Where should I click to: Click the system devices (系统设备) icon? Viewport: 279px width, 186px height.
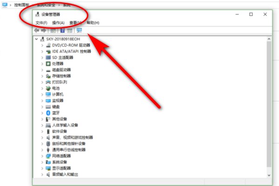48,162
